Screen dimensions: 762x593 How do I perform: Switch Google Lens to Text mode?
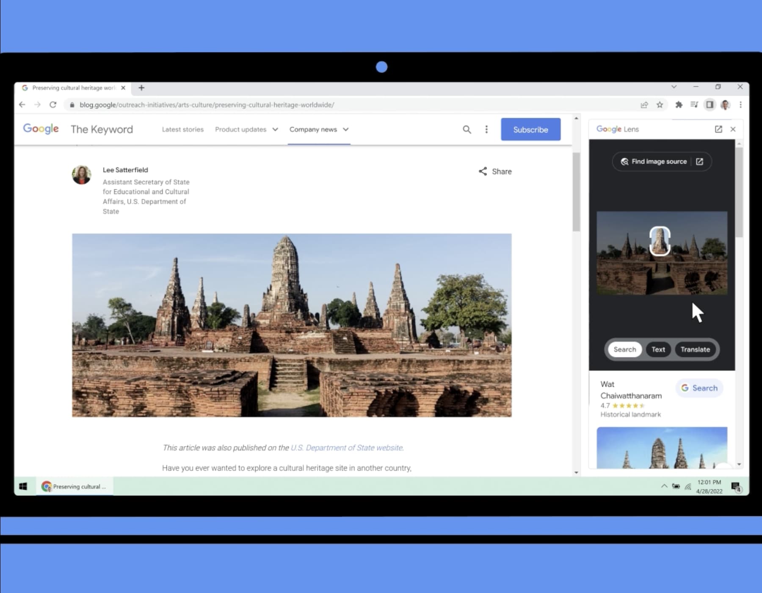[658, 349]
